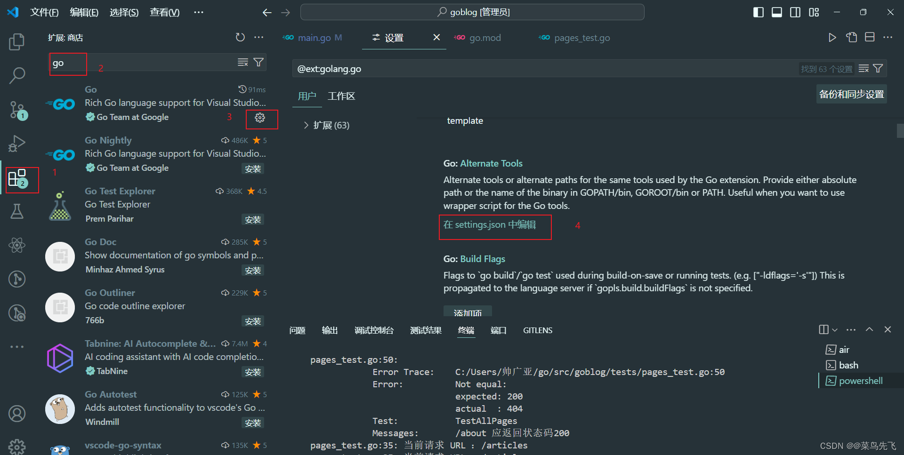The width and height of the screenshot is (904, 455).
Task: Open the 选择(S) menu
Action: tap(124, 12)
